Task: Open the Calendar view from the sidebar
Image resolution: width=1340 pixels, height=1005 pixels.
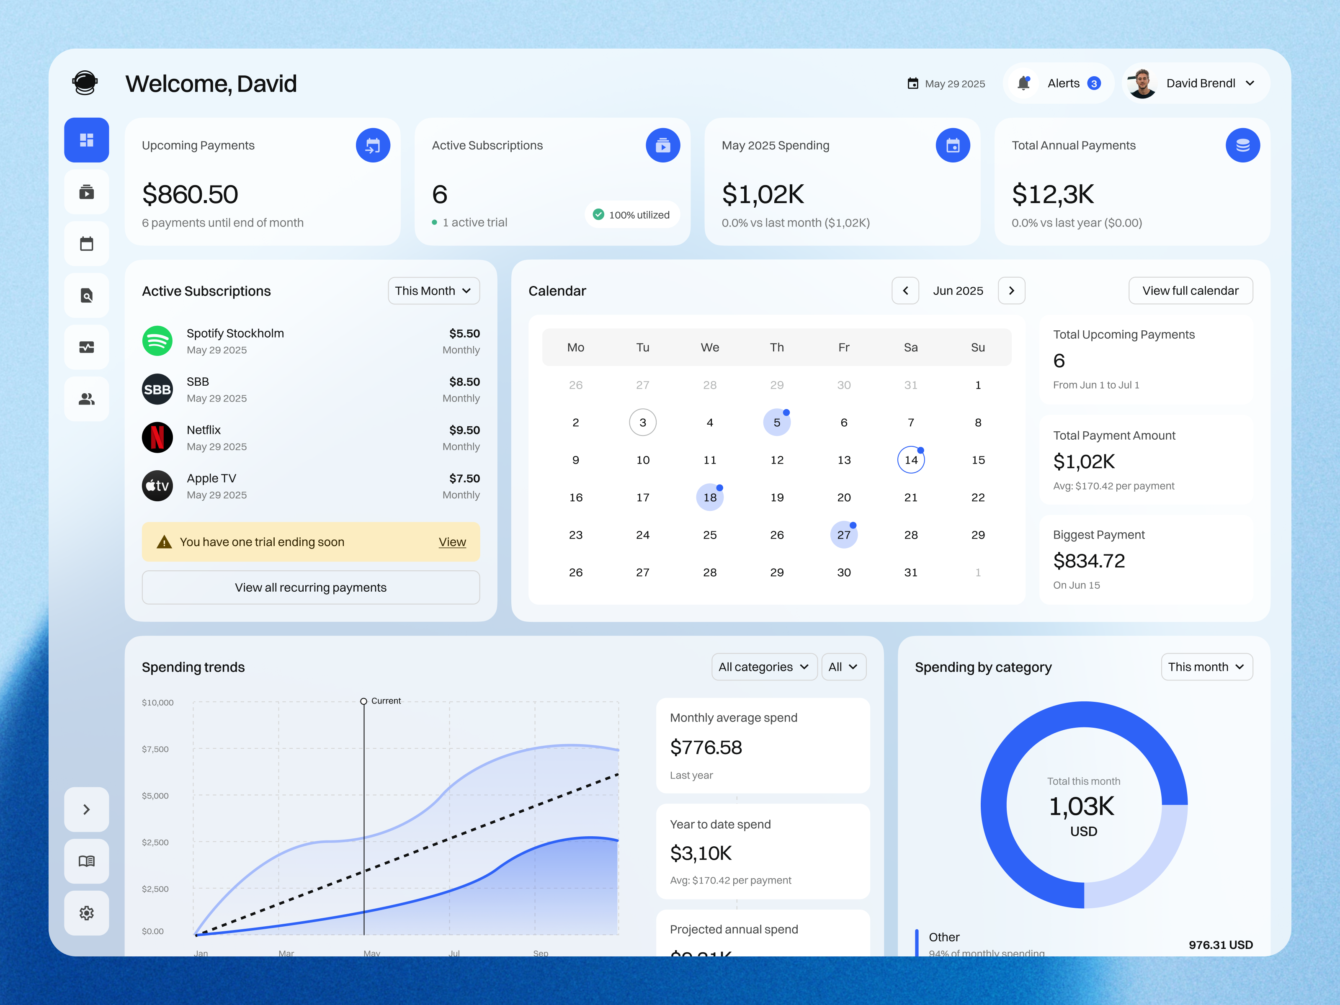Action: 87,244
